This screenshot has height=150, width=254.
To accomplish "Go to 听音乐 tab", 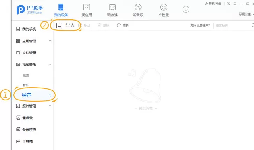I will click(x=138, y=10).
